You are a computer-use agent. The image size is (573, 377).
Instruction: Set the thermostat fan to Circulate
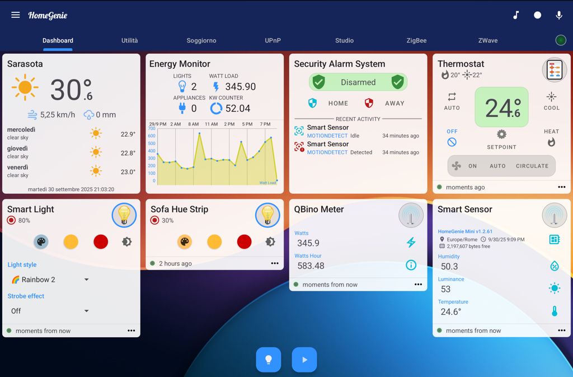532,166
